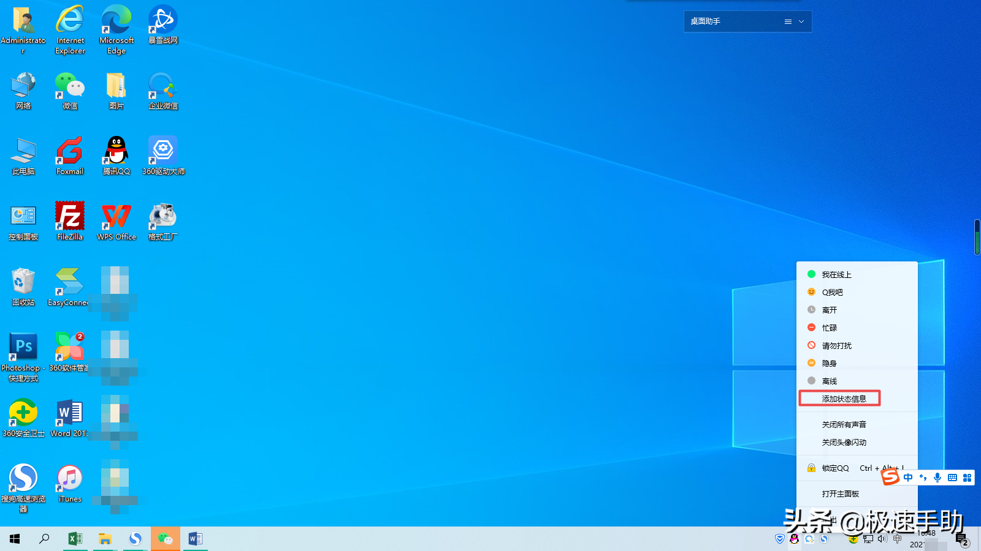Open the Sogou toolbox grid icon
Screen dimensions: 981x551
pos(967,478)
